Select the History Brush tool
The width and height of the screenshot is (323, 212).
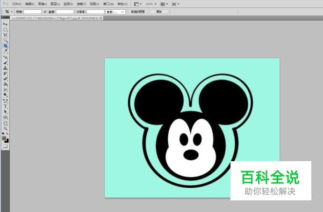coord(5,73)
